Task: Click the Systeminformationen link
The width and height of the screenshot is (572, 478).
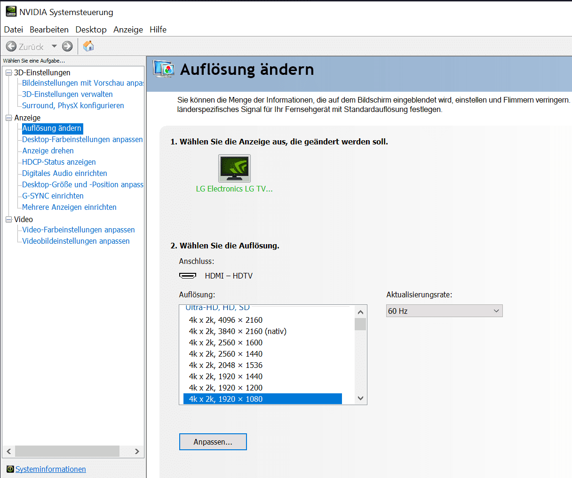Action: [51, 469]
